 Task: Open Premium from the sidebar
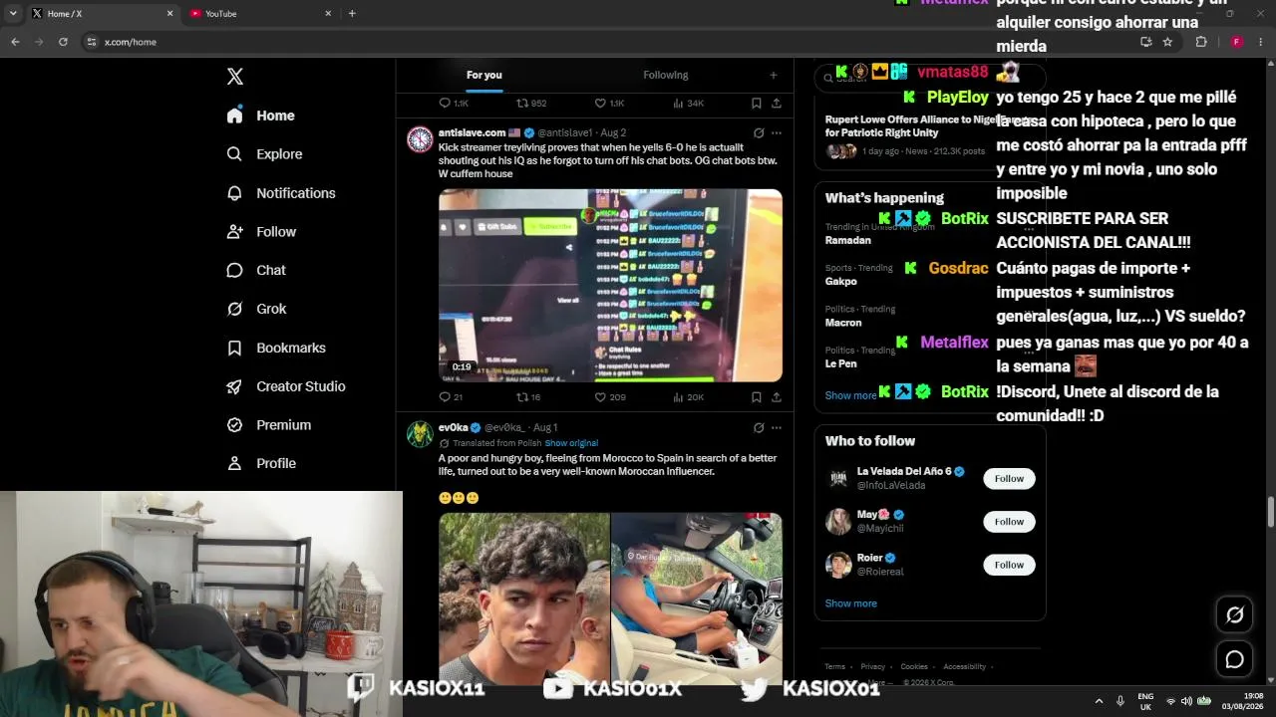click(269, 425)
